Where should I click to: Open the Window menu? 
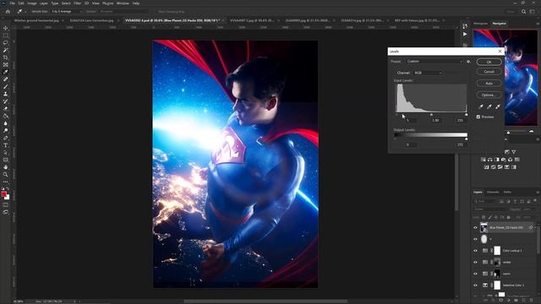click(x=123, y=3)
